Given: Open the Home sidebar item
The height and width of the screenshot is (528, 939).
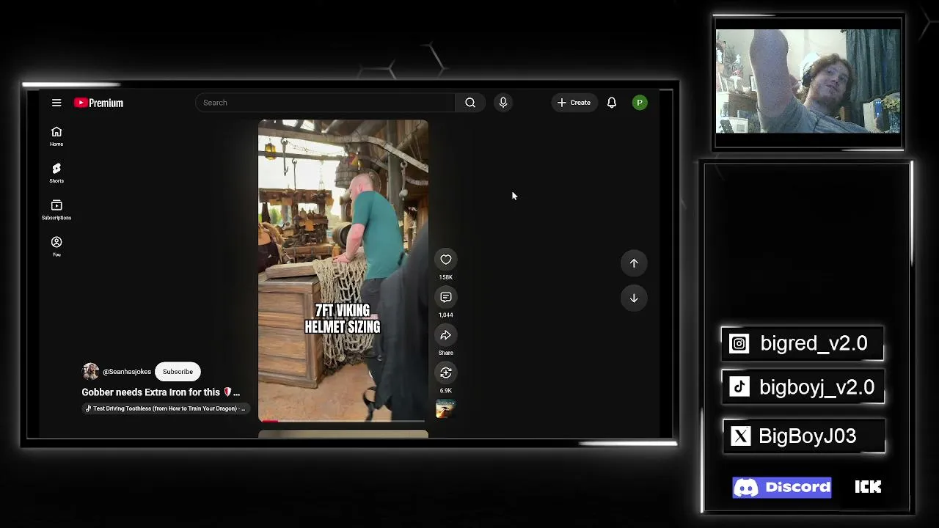Looking at the screenshot, I should 56,136.
